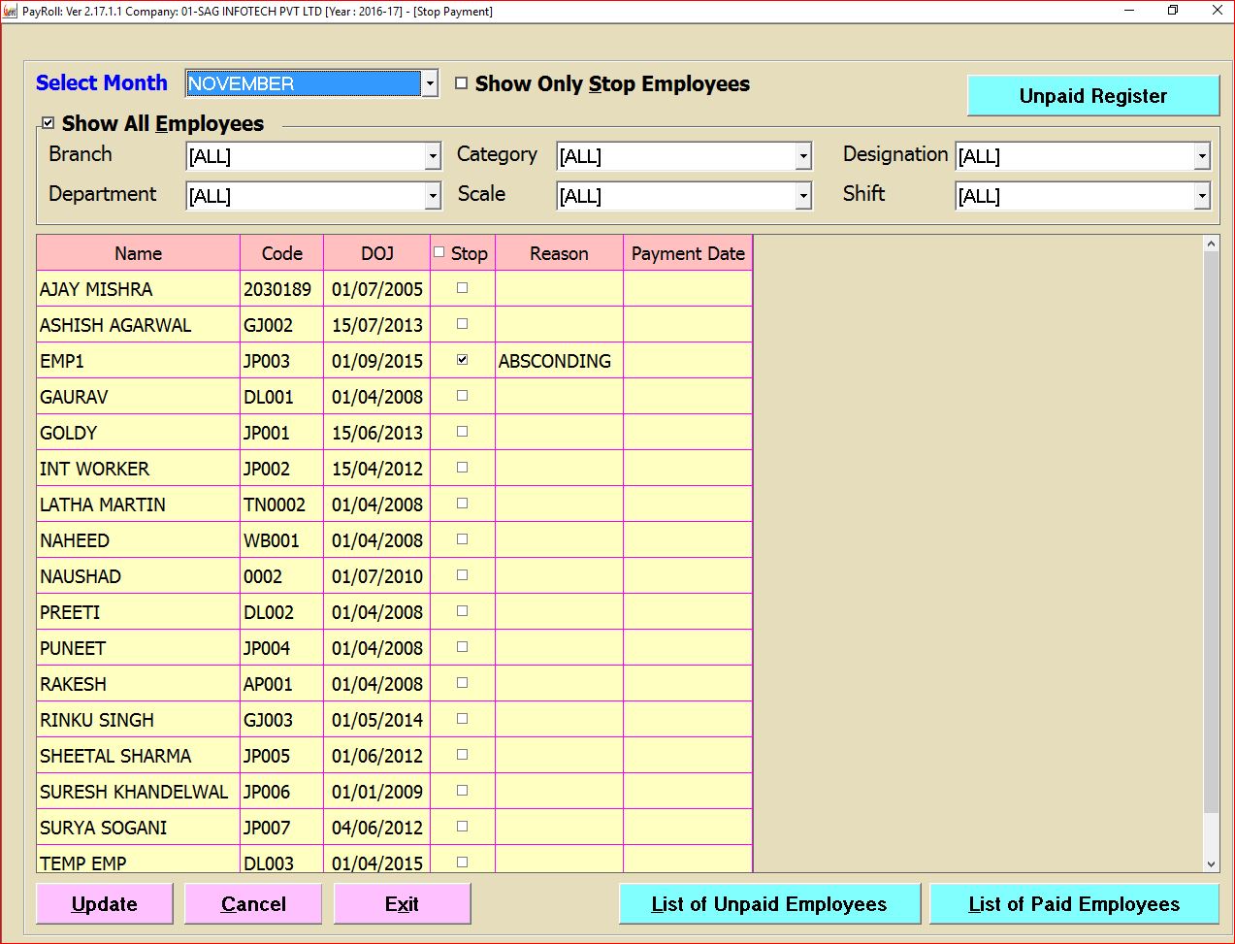The height and width of the screenshot is (944, 1235).
Task: Expand the Branch dropdown
Action: point(433,156)
